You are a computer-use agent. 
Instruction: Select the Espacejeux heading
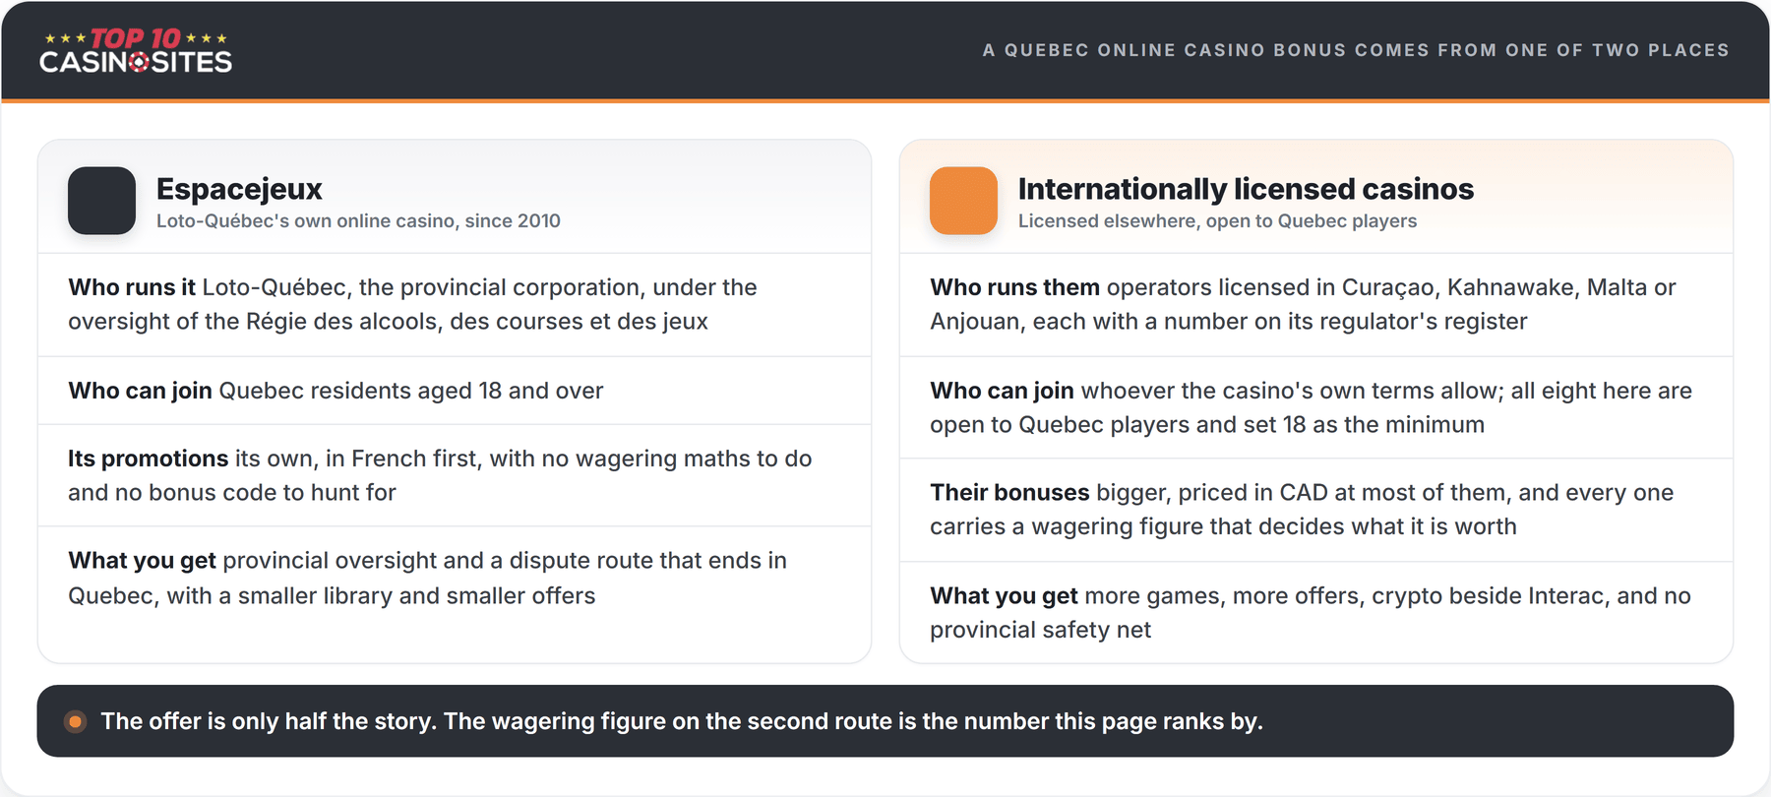239,188
